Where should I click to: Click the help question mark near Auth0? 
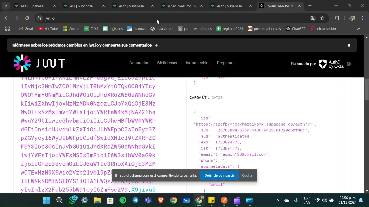click(349, 64)
